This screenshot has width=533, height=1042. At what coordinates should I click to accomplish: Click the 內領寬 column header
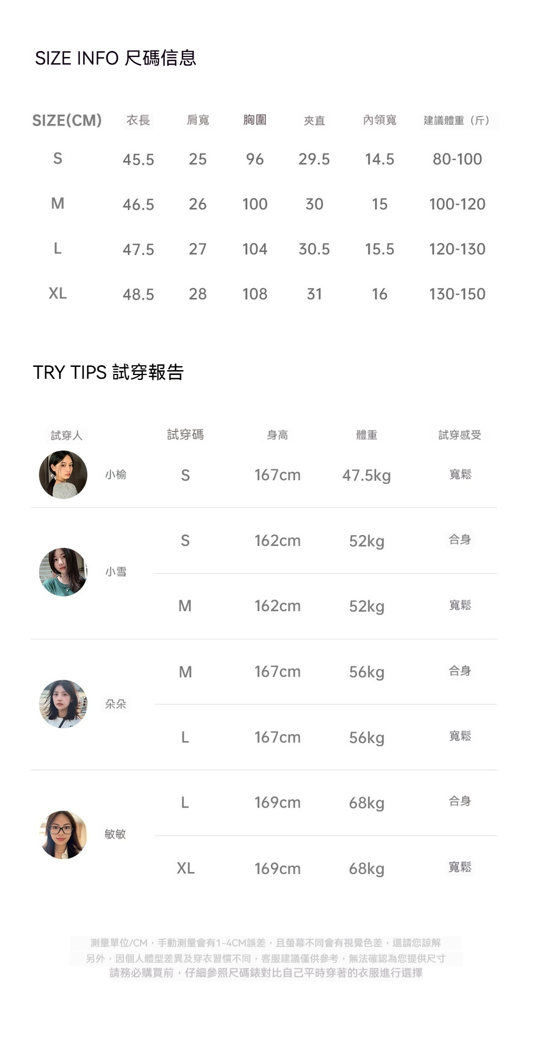coord(380,120)
